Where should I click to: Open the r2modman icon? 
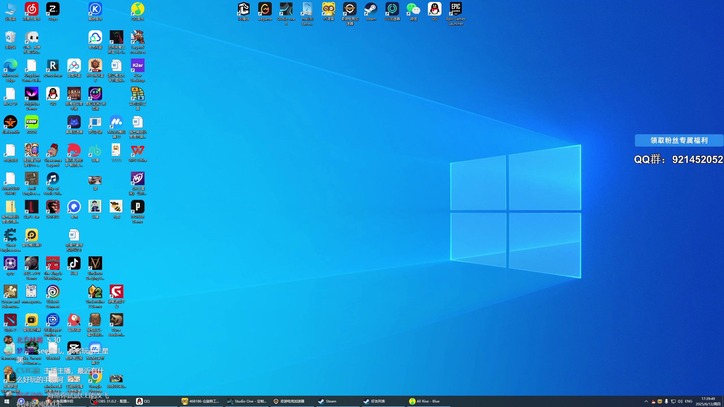(53, 68)
